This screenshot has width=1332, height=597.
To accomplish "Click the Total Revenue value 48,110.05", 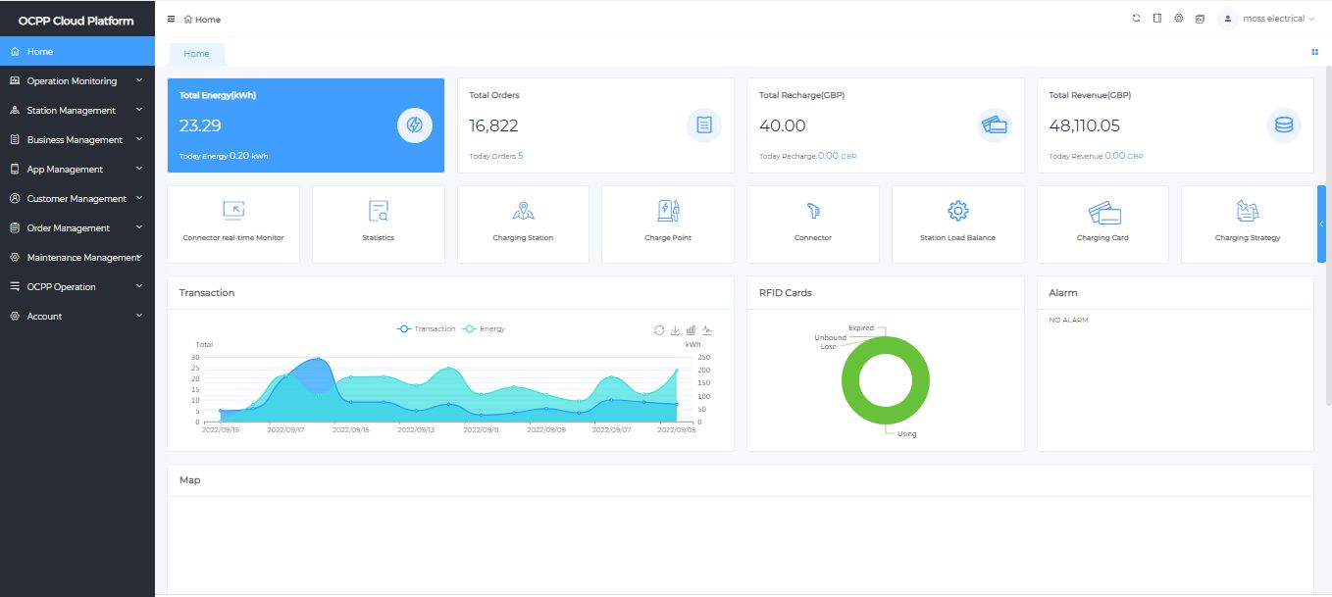I will point(1084,125).
